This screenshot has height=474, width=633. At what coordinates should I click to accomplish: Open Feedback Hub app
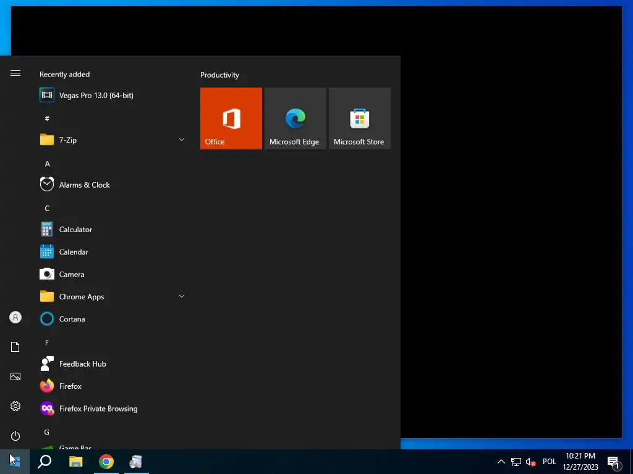(113, 364)
